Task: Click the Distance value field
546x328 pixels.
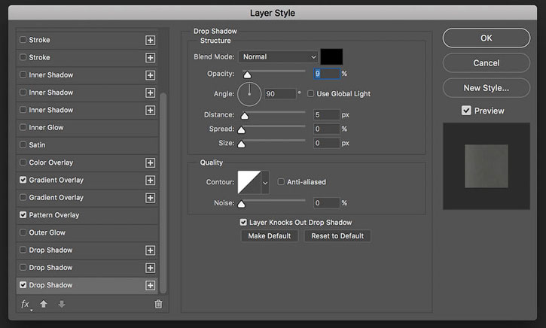Action: pos(327,115)
